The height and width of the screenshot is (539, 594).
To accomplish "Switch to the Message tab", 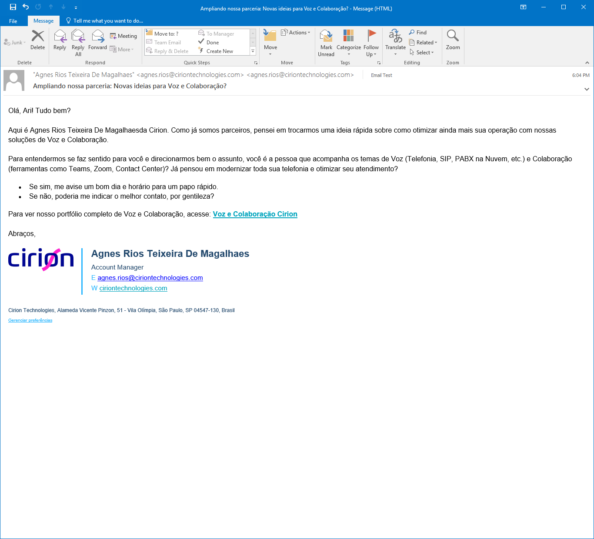I will point(43,21).
